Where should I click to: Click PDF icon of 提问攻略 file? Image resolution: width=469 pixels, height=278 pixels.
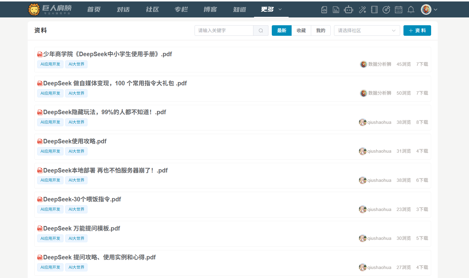40,258
